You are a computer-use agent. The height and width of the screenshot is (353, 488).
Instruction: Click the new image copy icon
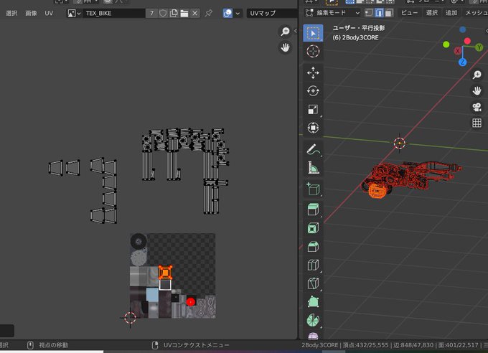click(x=174, y=13)
